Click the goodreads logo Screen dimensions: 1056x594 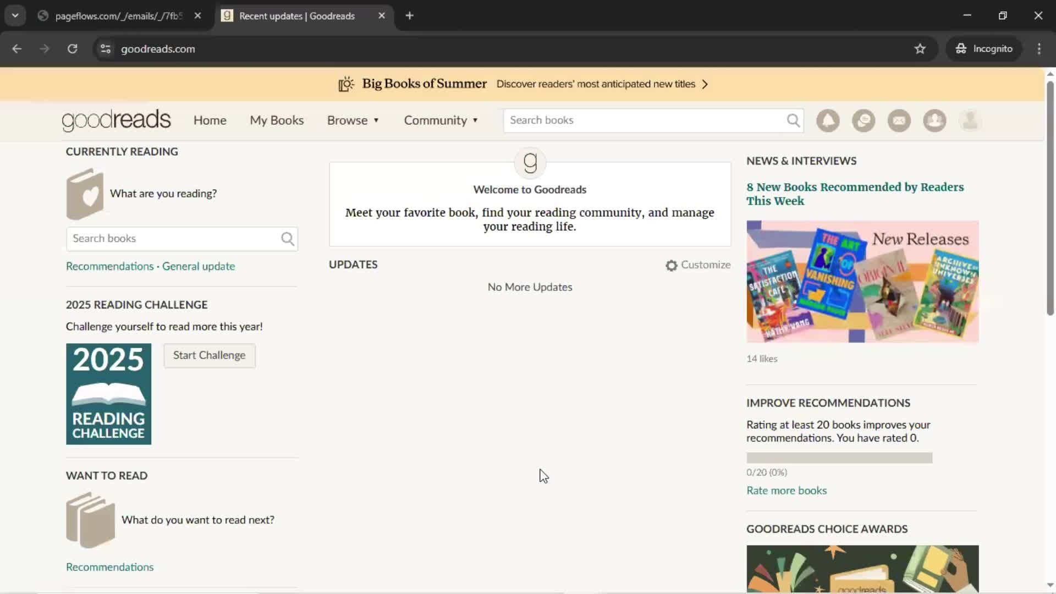tap(116, 120)
